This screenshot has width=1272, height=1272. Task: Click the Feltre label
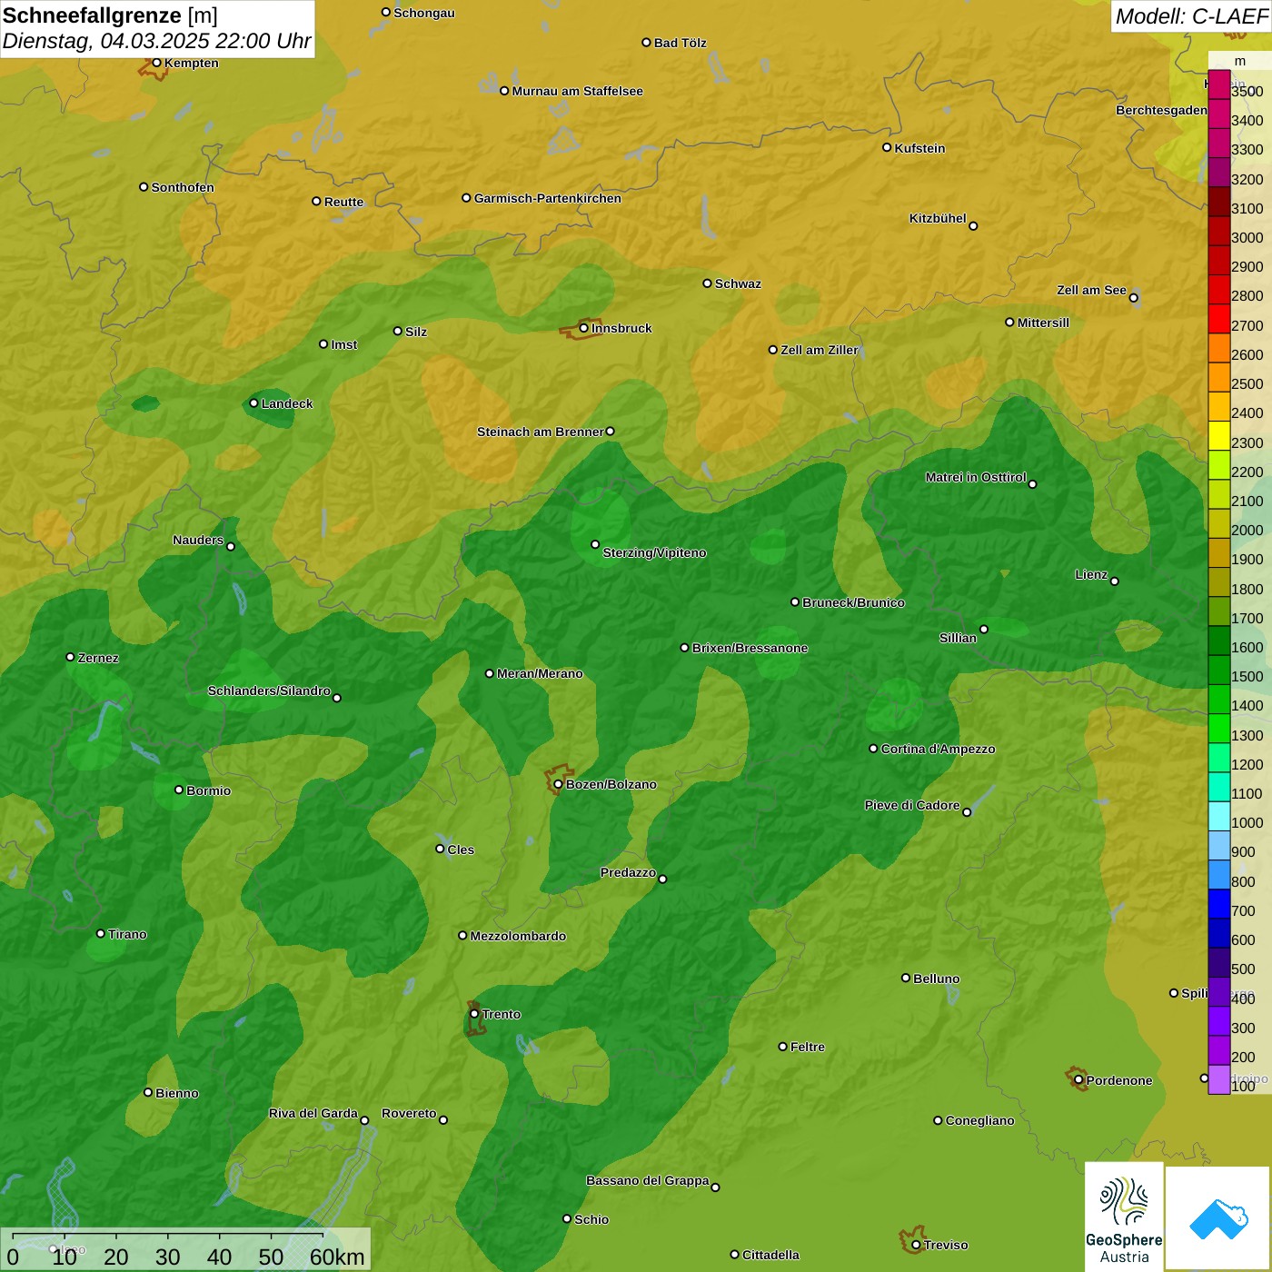[x=808, y=1047]
